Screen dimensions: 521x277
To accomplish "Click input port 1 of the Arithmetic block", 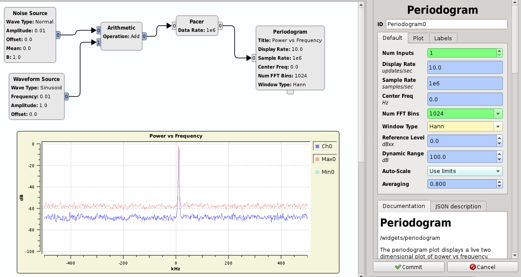I will [99, 42].
